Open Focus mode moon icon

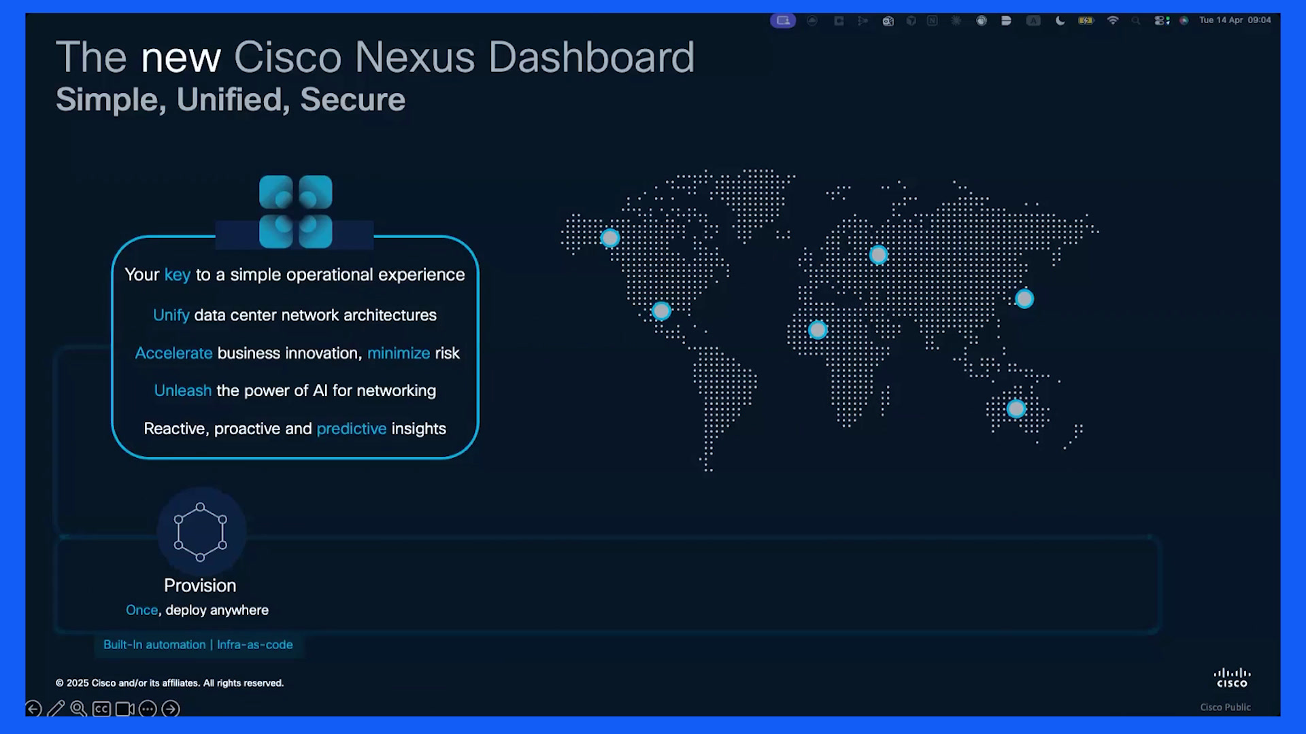[1060, 20]
